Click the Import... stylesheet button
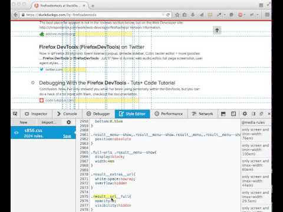Screen dimensions: 283x212 click(x=48, y=122)
